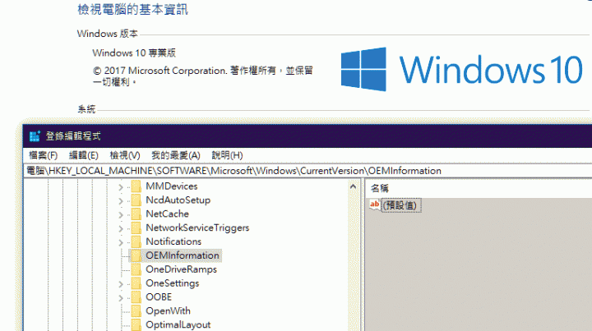This screenshot has height=331, width=592.
Task: Select the OEMInformation folder icon
Action: coord(136,255)
